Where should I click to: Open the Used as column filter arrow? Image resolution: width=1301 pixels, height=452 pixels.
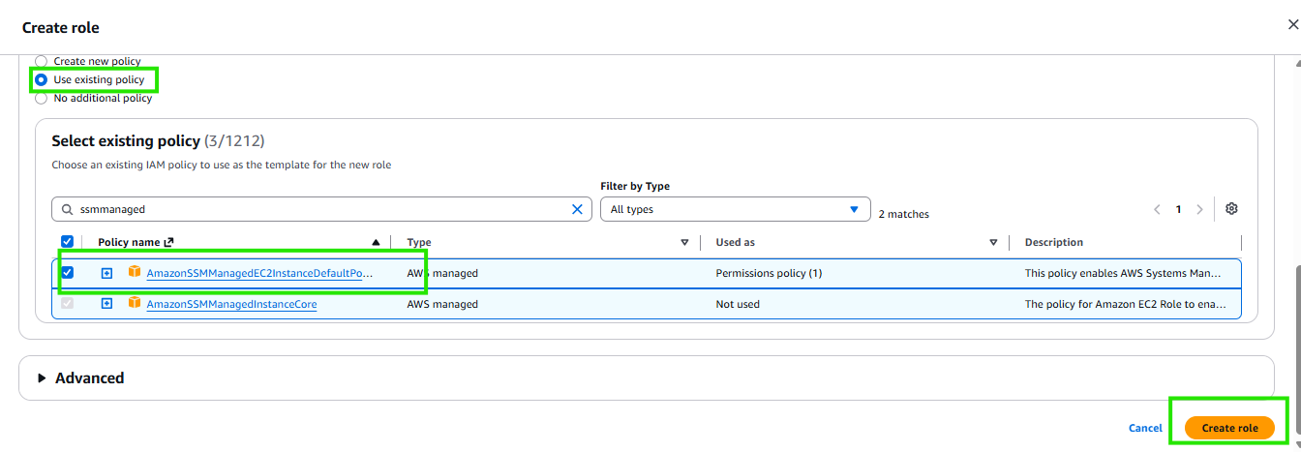coord(993,242)
